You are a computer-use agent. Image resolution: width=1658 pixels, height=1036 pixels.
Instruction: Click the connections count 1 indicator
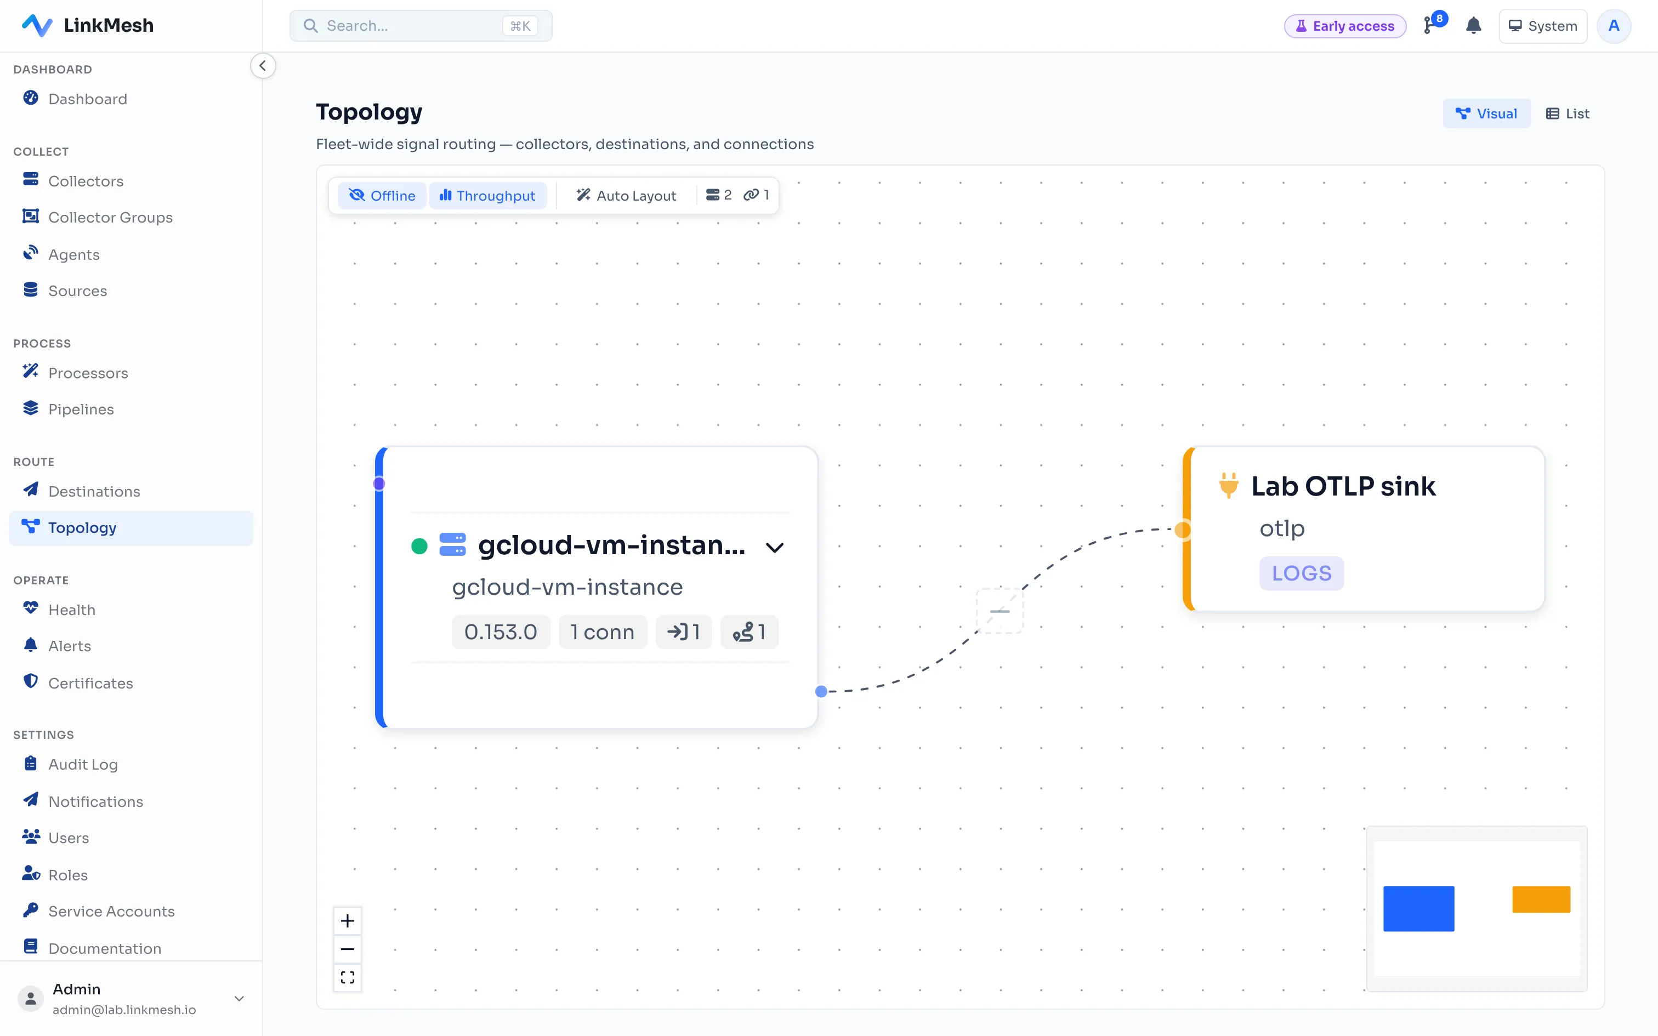[757, 195]
